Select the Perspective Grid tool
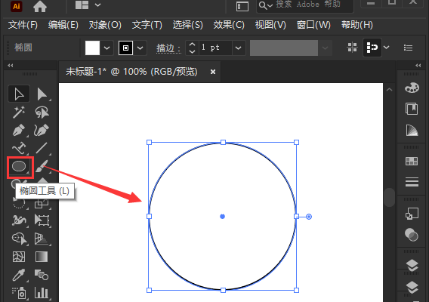The width and height of the screenshot is (429, 302). (x=42, y=239)
